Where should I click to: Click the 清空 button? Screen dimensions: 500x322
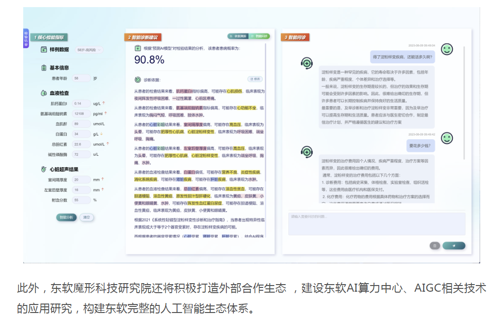86,217
